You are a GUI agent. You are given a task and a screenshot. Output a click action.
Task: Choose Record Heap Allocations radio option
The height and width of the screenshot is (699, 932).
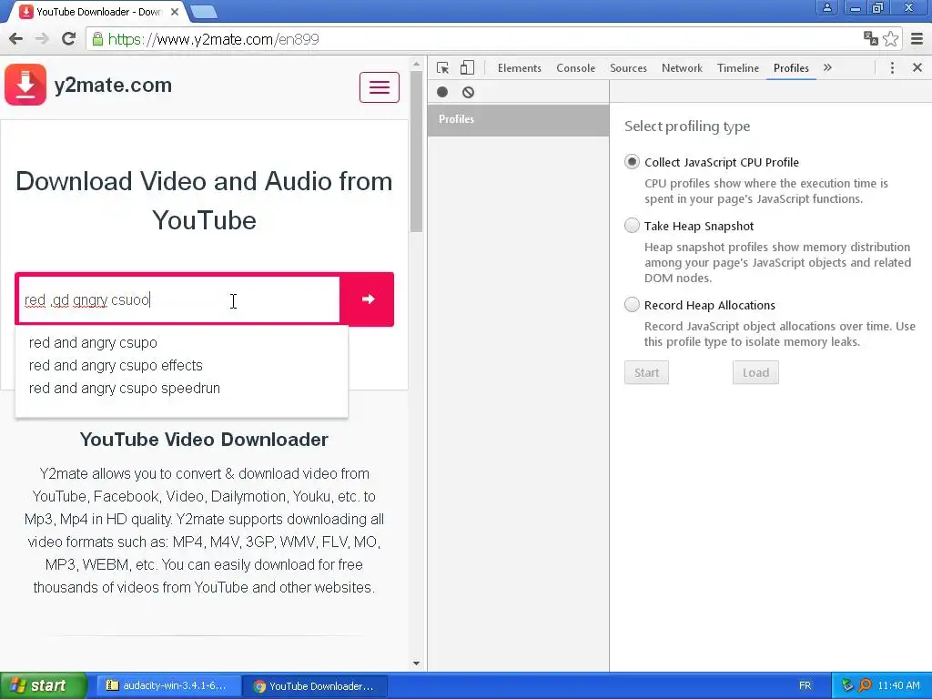pyautogui.click(x=632, y=304)
